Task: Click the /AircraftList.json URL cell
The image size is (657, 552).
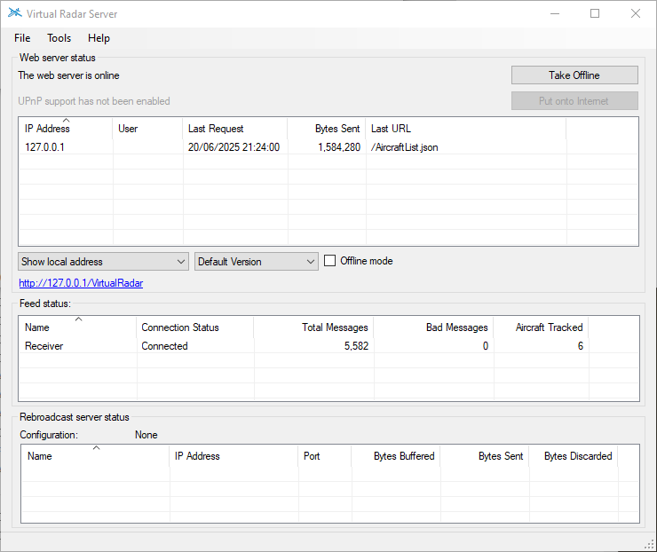Action: (404, 147)
